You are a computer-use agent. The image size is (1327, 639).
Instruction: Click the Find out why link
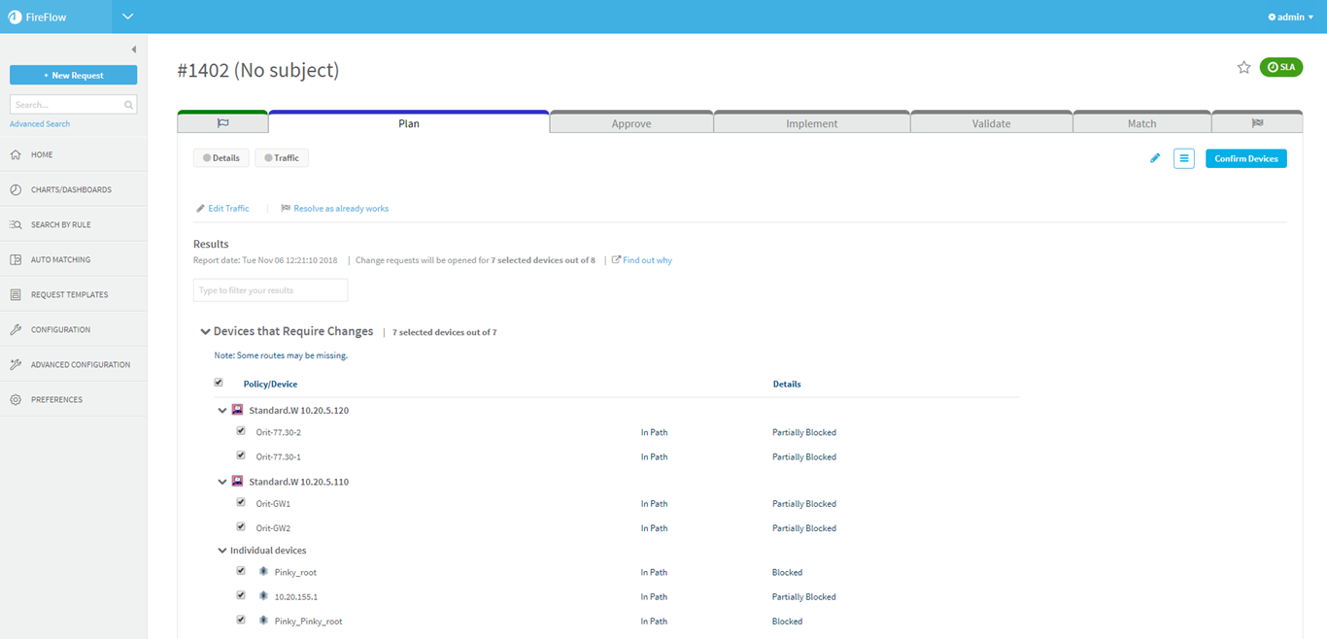click(646, 260)
